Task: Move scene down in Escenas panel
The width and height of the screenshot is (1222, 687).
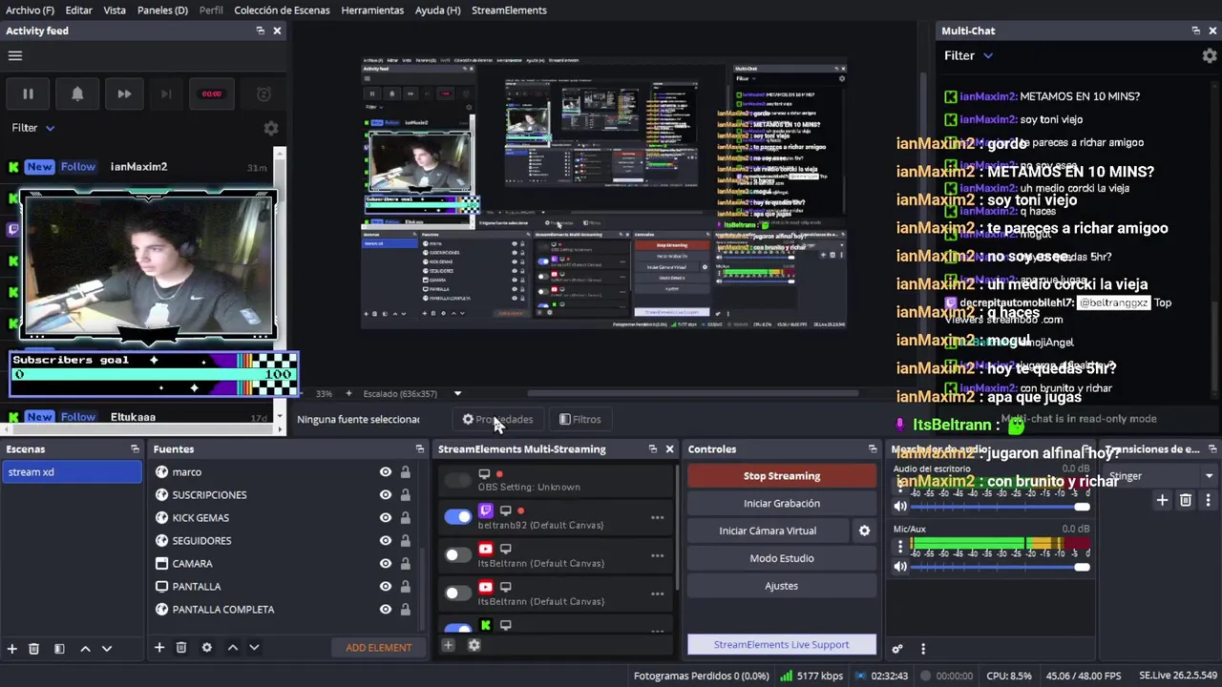Action: [107, 648]
